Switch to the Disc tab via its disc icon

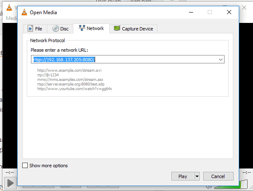coord(55,29)
